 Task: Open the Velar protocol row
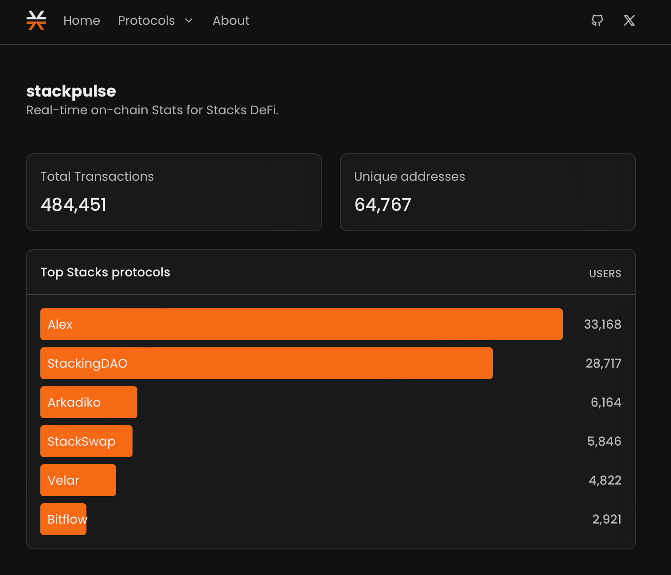click(331, 480)
